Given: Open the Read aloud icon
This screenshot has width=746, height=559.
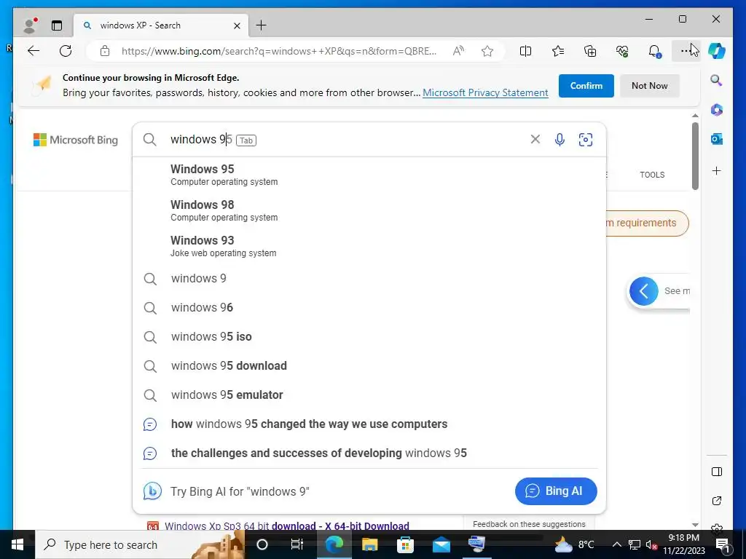Looking at the screenshot, I should [458, 51].
